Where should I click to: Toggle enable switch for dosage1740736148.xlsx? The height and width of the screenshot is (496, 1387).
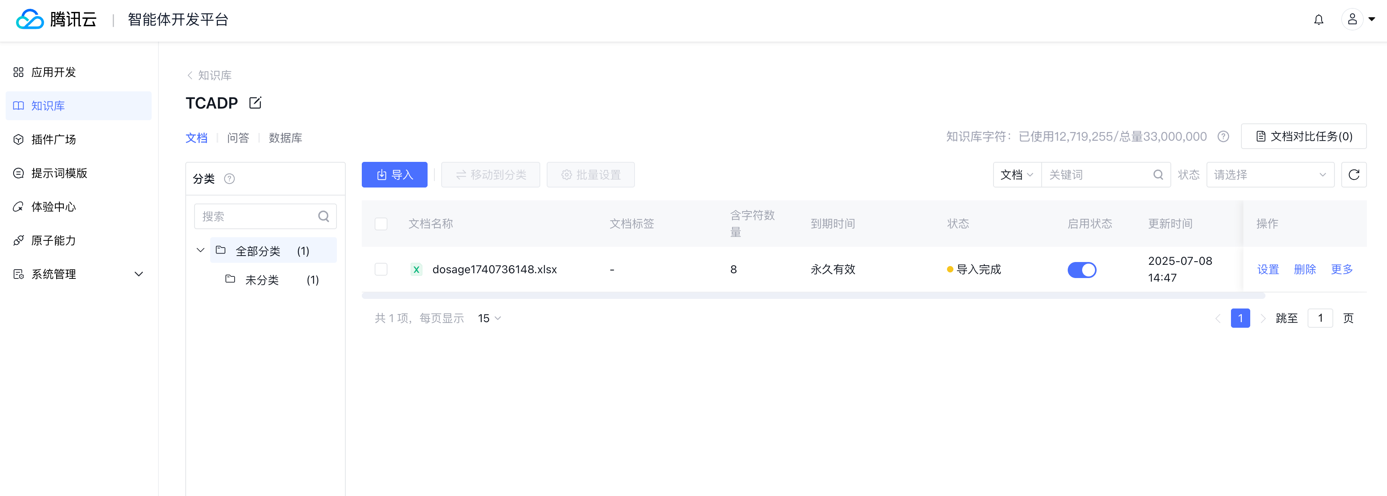(1081, 270)
